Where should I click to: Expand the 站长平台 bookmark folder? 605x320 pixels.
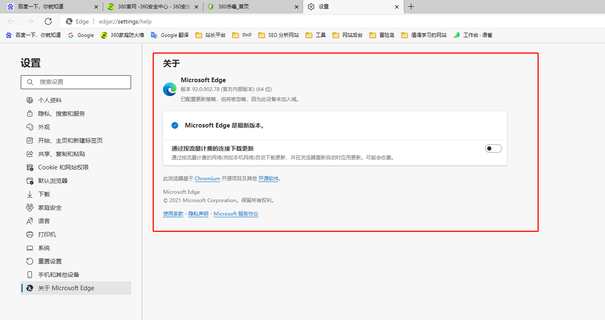[x=210, y=35]
